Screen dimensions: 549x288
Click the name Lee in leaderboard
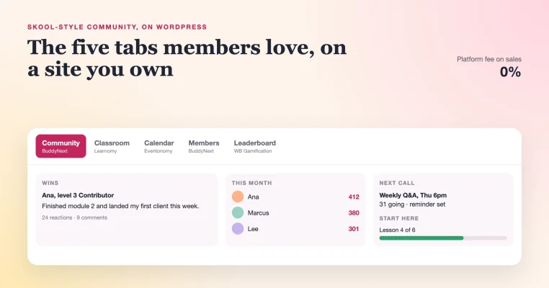coord(253,229)
